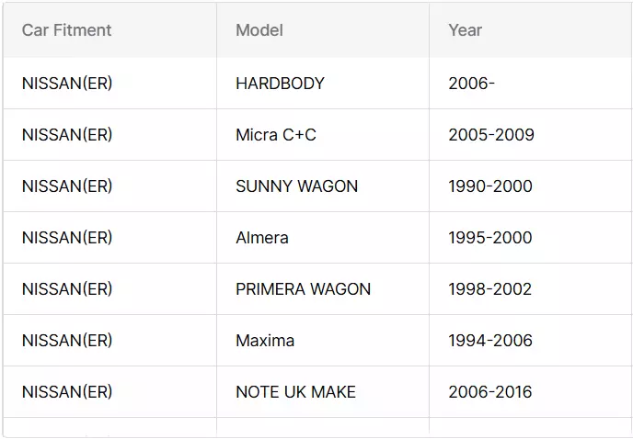Viewport: 633px width, 439px height.
Task: Click the 1990-2000 year cell
Action: point(531,186)
